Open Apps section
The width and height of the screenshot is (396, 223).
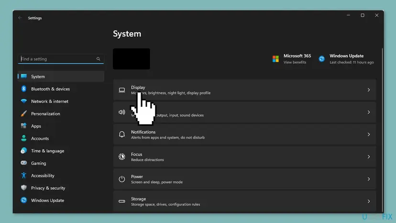pyautogui.click(x=61, y=126)
